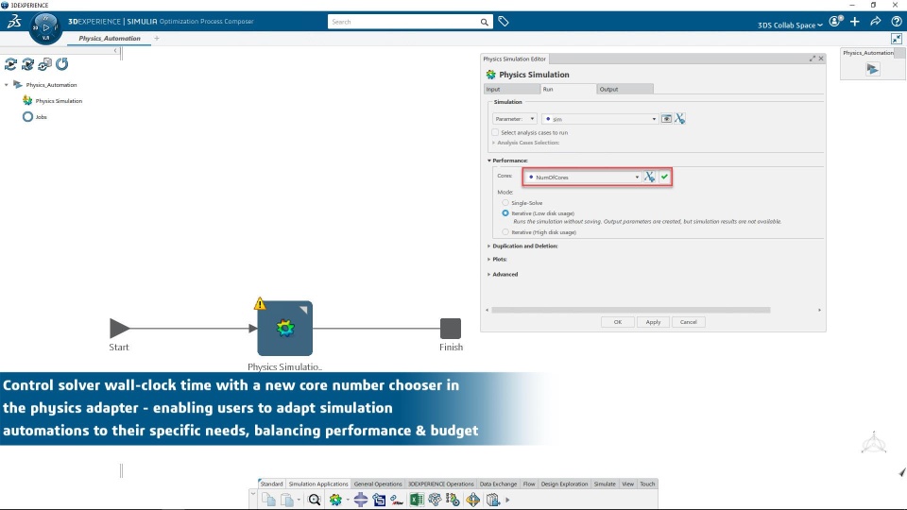Open the Design Exploration toolbar tab
This screenshot has height=510, width=907.
coord(564,484)
